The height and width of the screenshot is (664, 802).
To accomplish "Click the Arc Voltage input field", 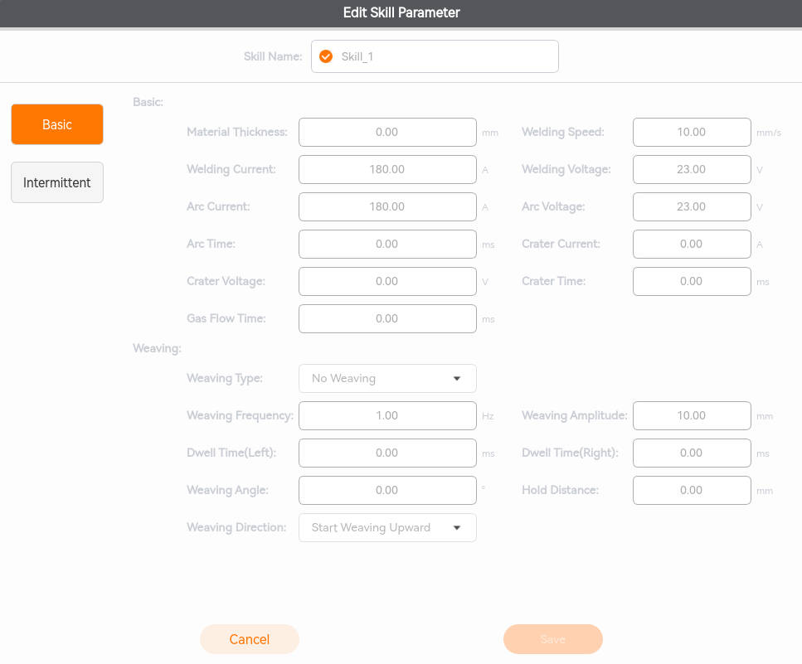I will coord(691,206).
